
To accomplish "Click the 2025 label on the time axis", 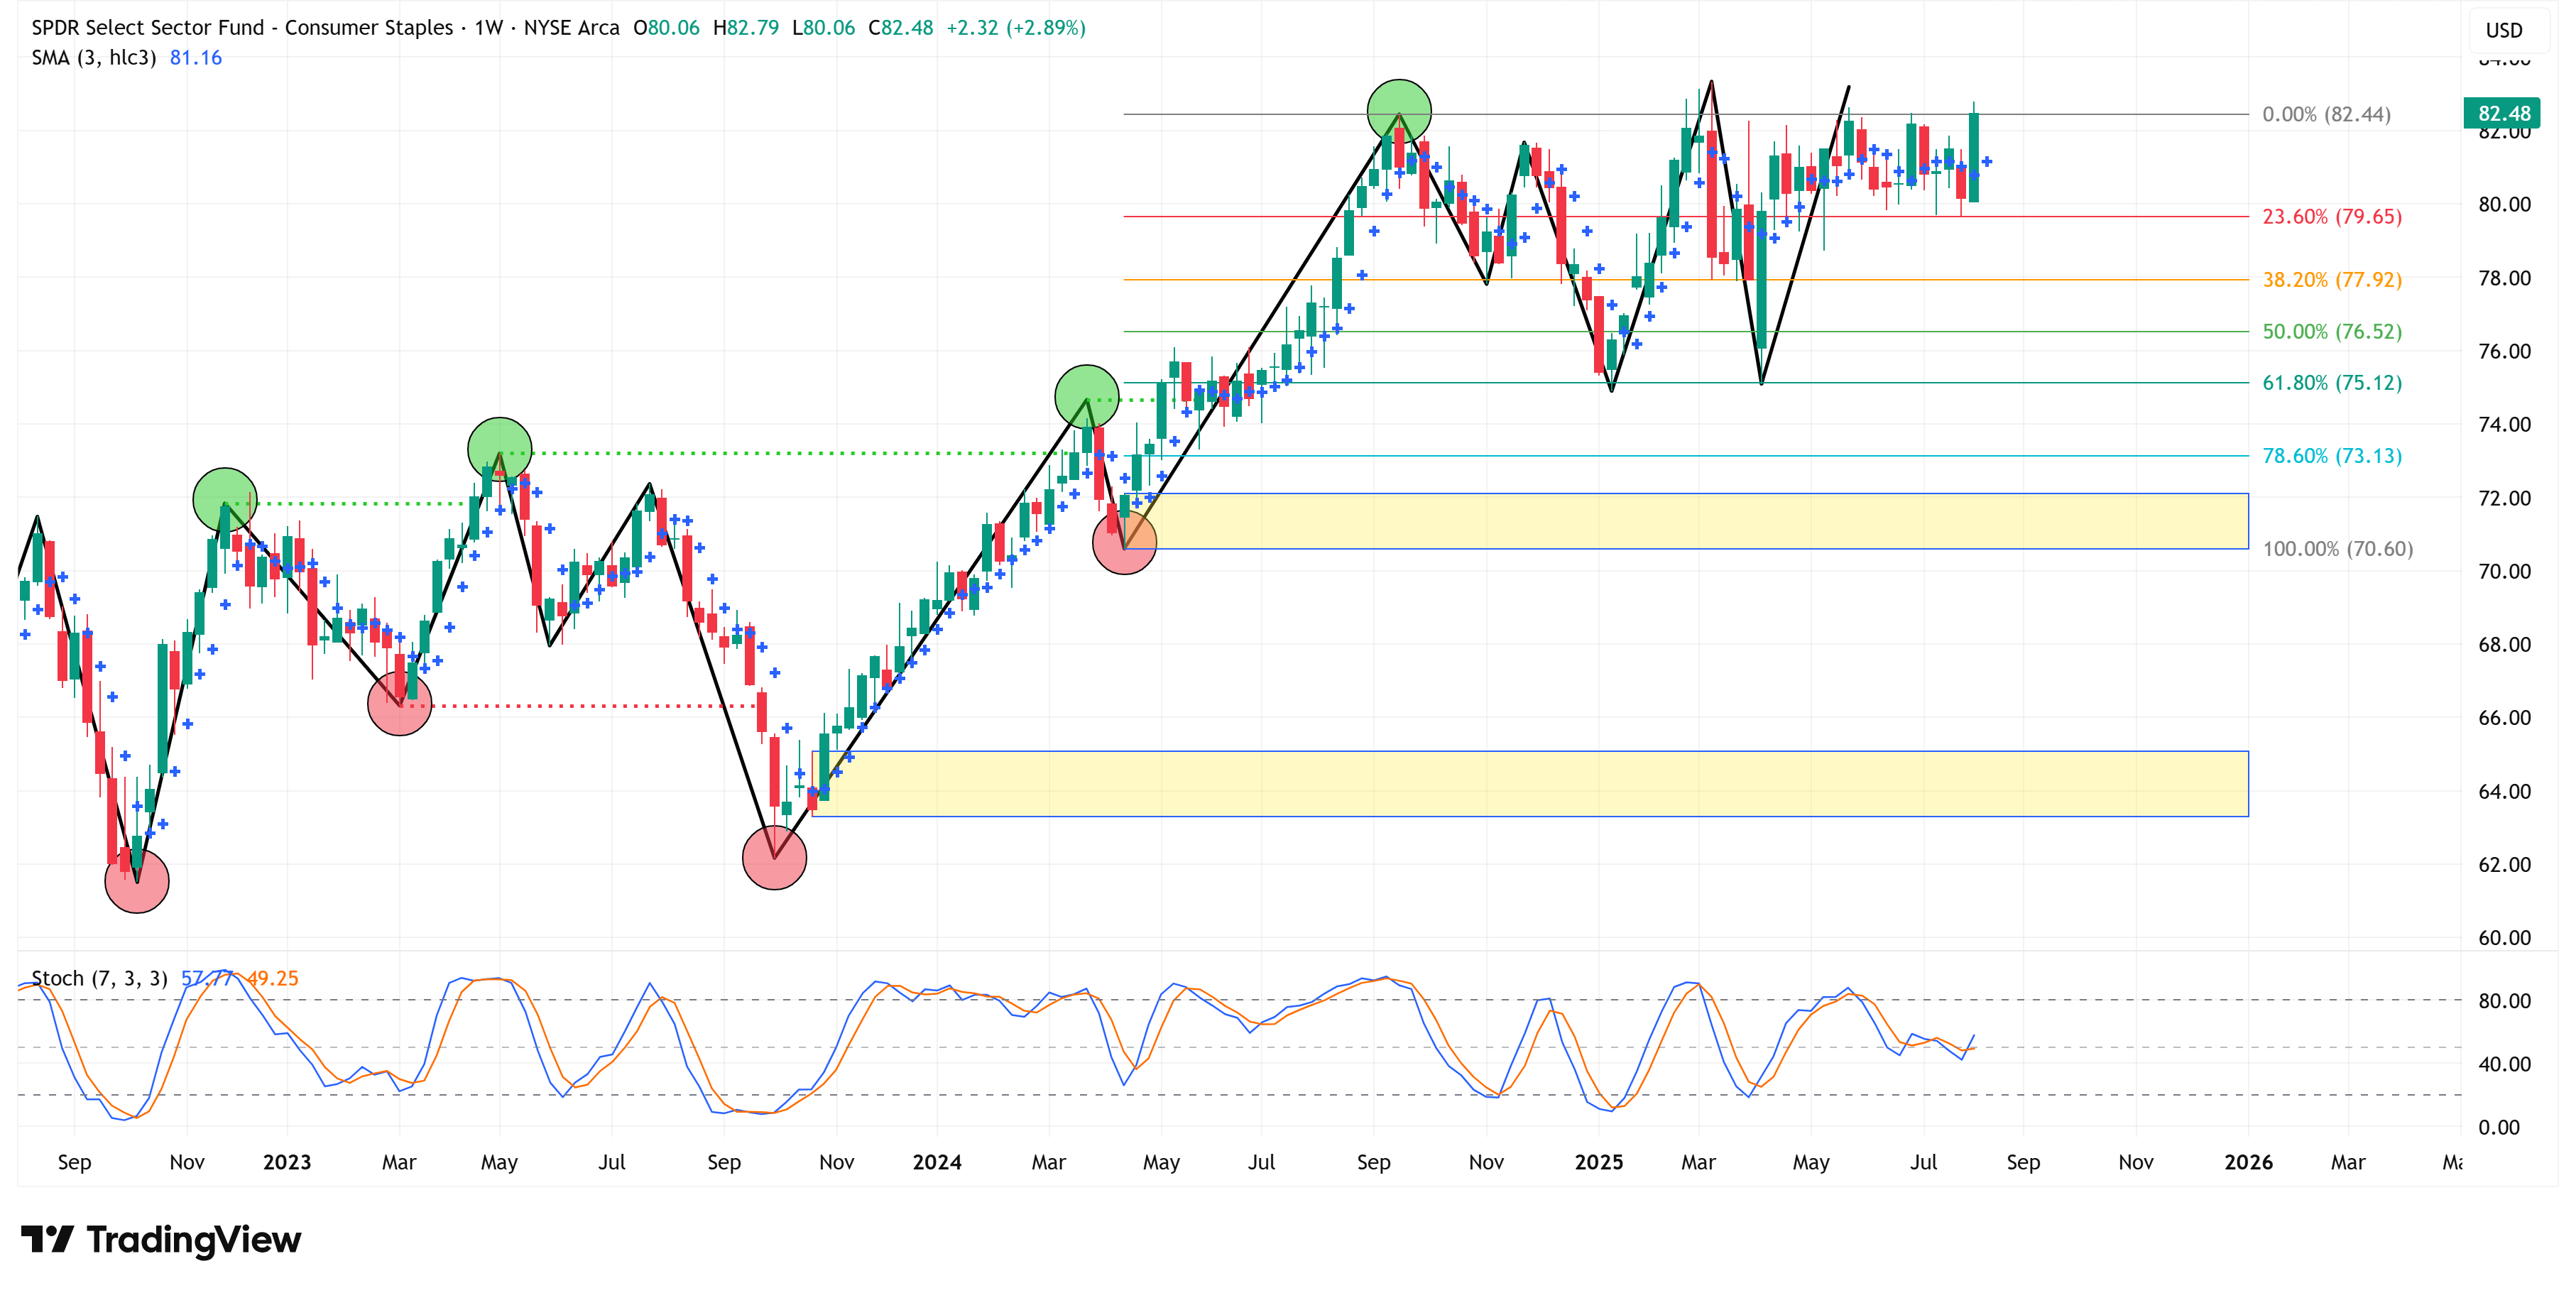I will (1598, 1162).
